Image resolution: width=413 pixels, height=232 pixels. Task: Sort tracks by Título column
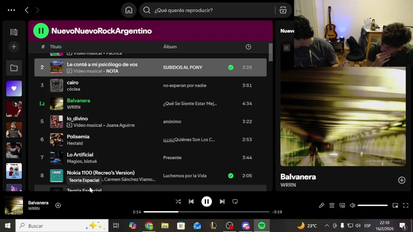[x=56, y=47]
